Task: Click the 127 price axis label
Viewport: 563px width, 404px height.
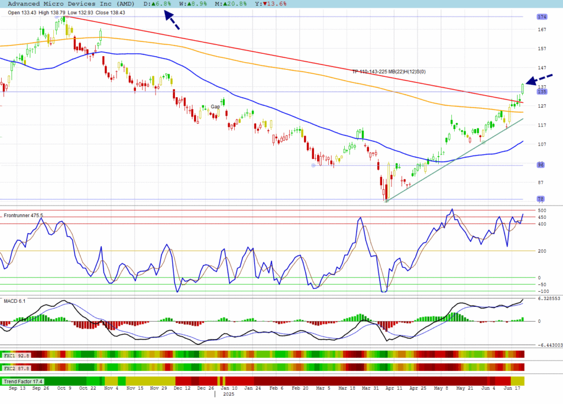Action: 542,106
